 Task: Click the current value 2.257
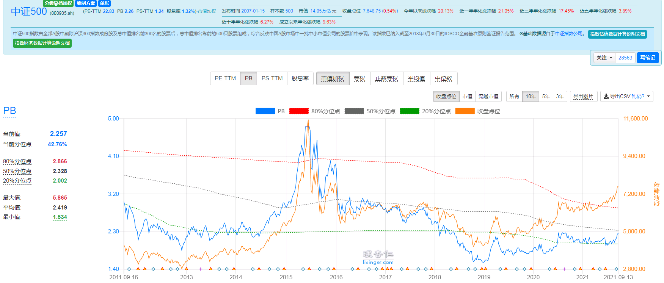[x=58, y=134]
